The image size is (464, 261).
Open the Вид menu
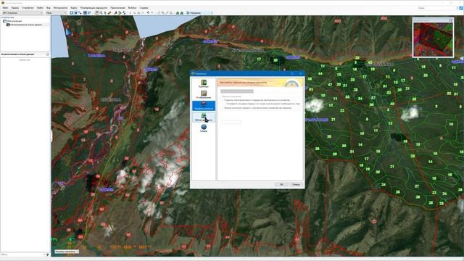(x=49, y=8)
